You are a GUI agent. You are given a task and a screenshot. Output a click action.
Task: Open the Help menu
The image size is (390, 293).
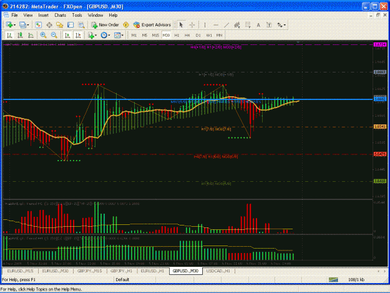pos(113,15)
